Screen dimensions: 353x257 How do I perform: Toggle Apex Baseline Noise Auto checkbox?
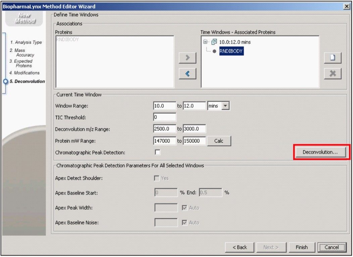click(x=184, y=222)
